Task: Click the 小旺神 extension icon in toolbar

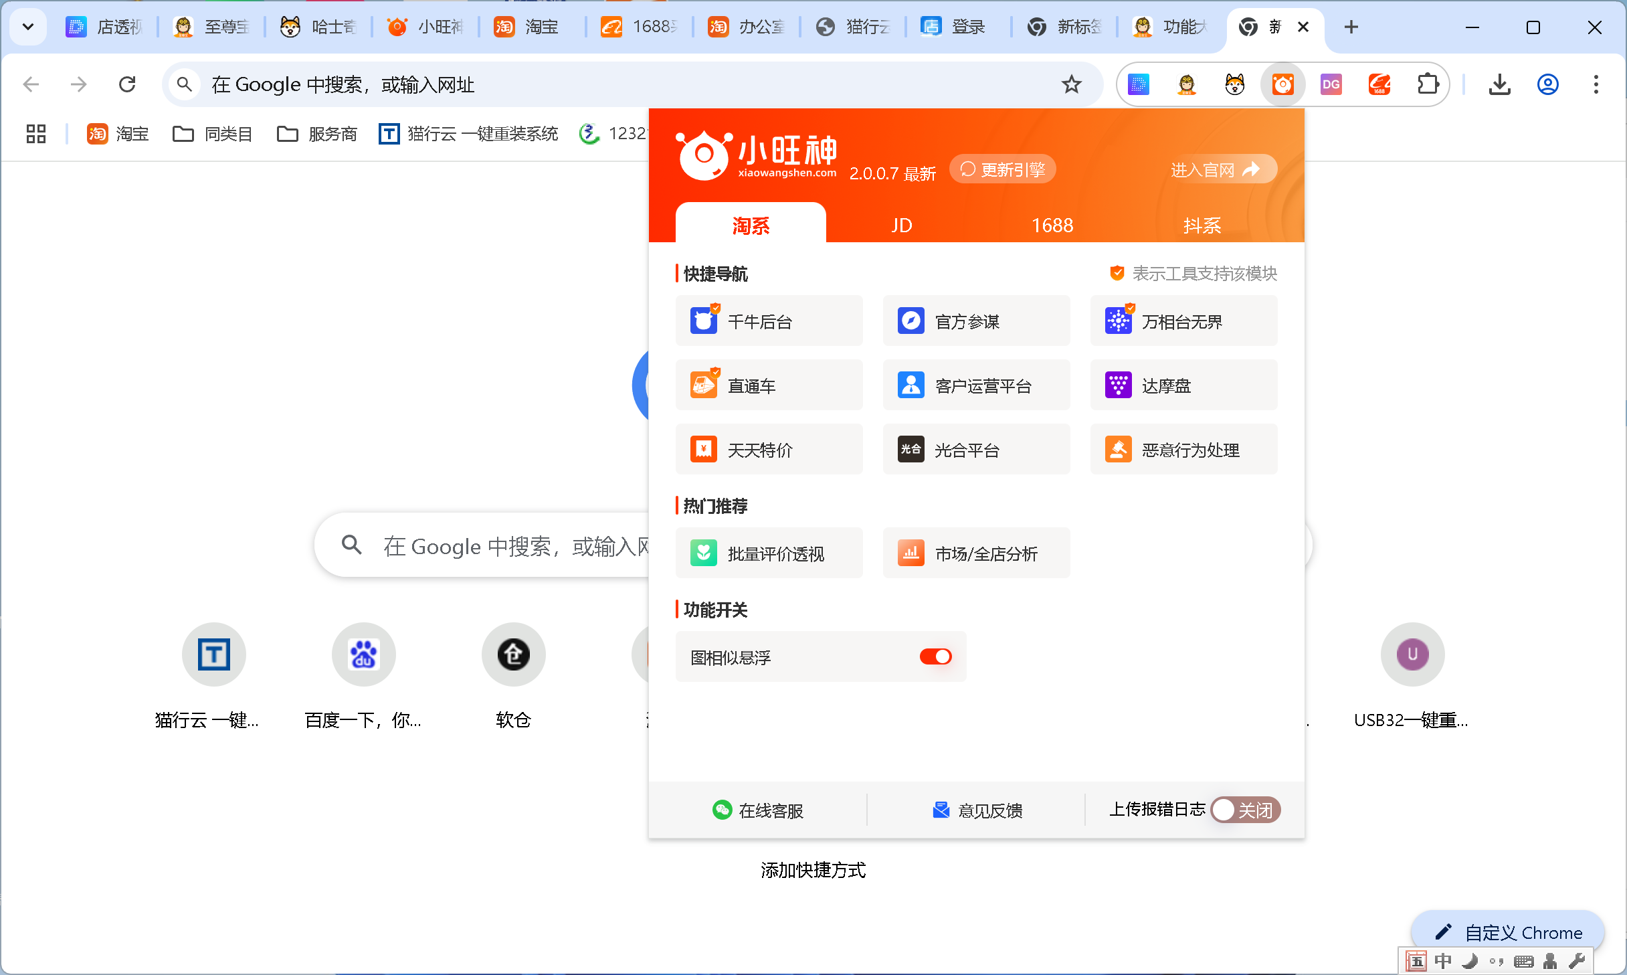Action: (x=1282, y=84)
